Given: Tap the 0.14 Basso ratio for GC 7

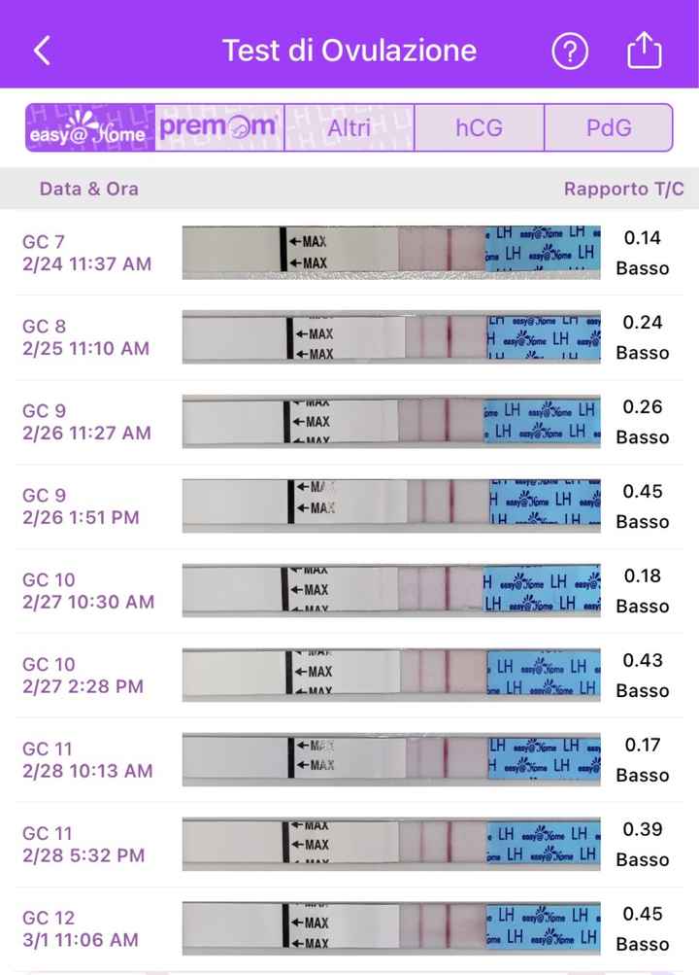Looking at the screenshot, I should [643, 253].
